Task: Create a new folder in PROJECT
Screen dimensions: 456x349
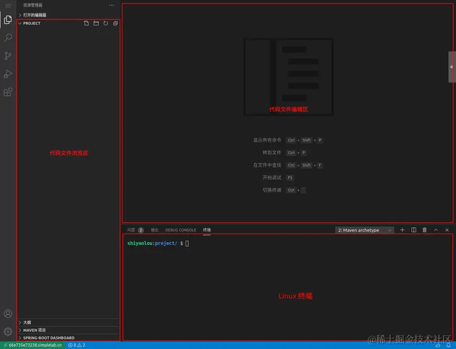Action: (x=96, y=23)
